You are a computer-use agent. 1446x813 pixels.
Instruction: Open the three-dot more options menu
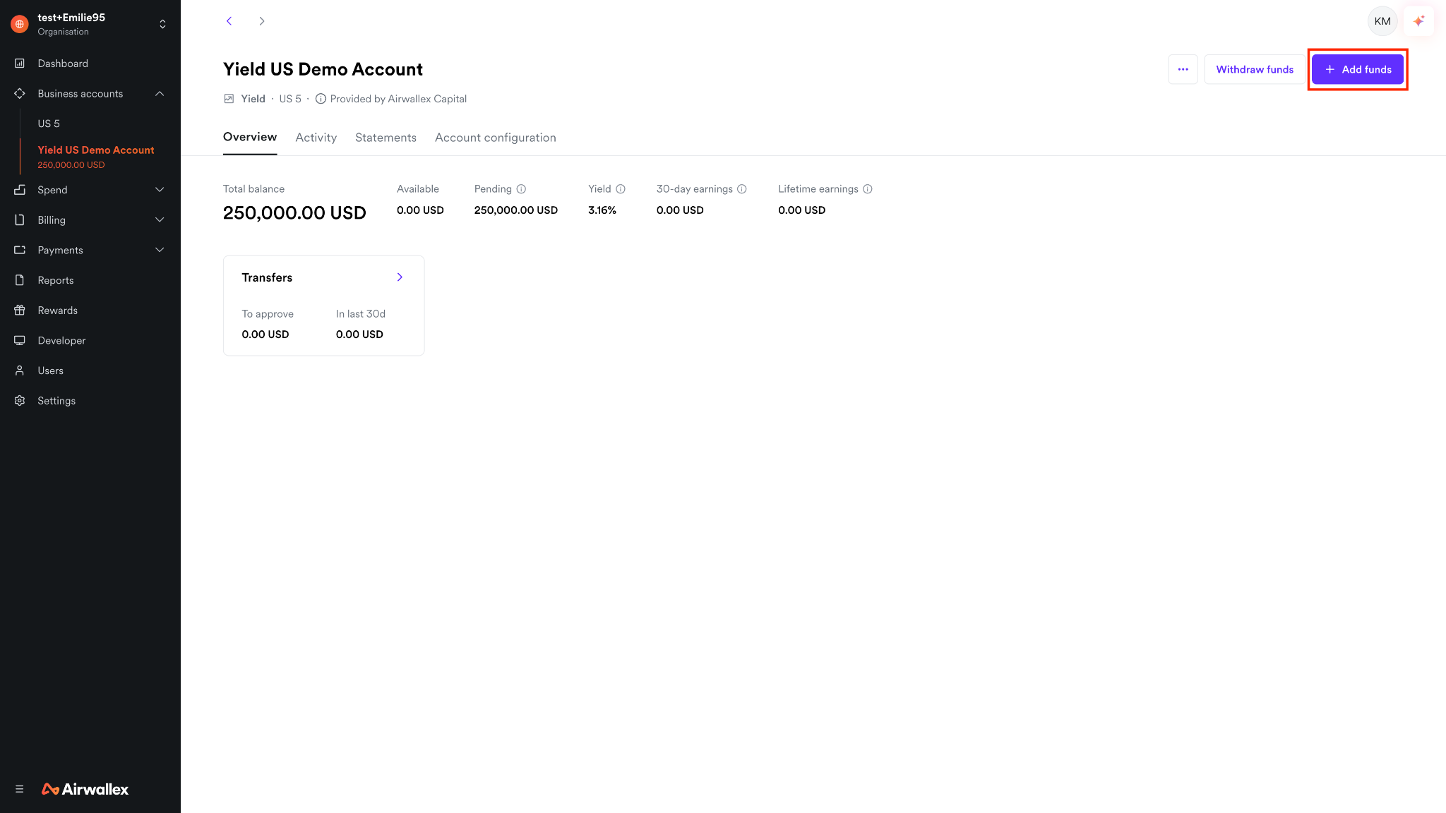click(1183, 69)
